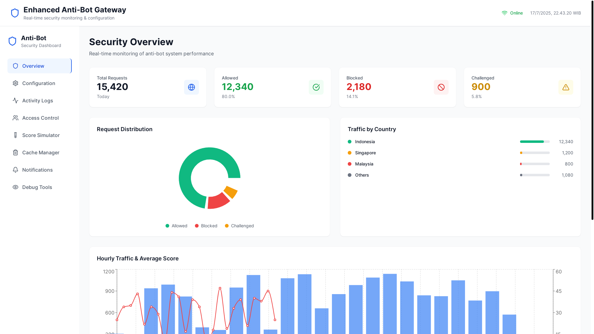The image size is (594, 334).
Task: Click the Others country label
Action: 362,175
